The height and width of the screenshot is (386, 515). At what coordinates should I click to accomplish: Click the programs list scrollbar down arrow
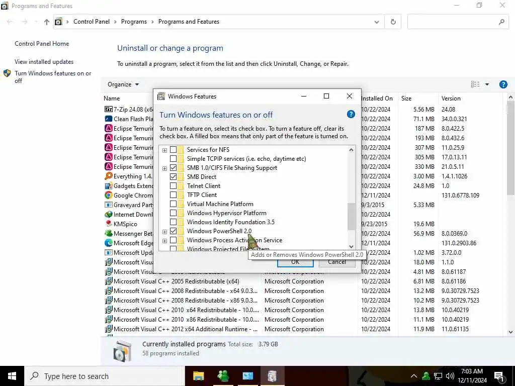510,332
